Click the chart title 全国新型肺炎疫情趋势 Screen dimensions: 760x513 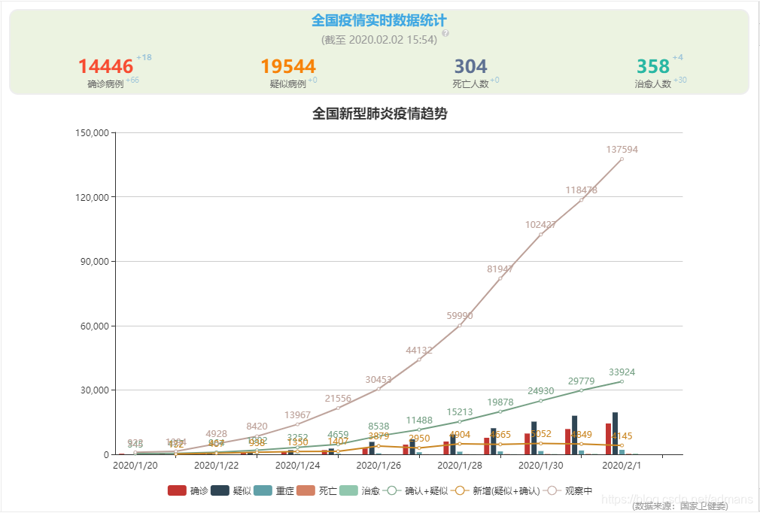[379, 114]
